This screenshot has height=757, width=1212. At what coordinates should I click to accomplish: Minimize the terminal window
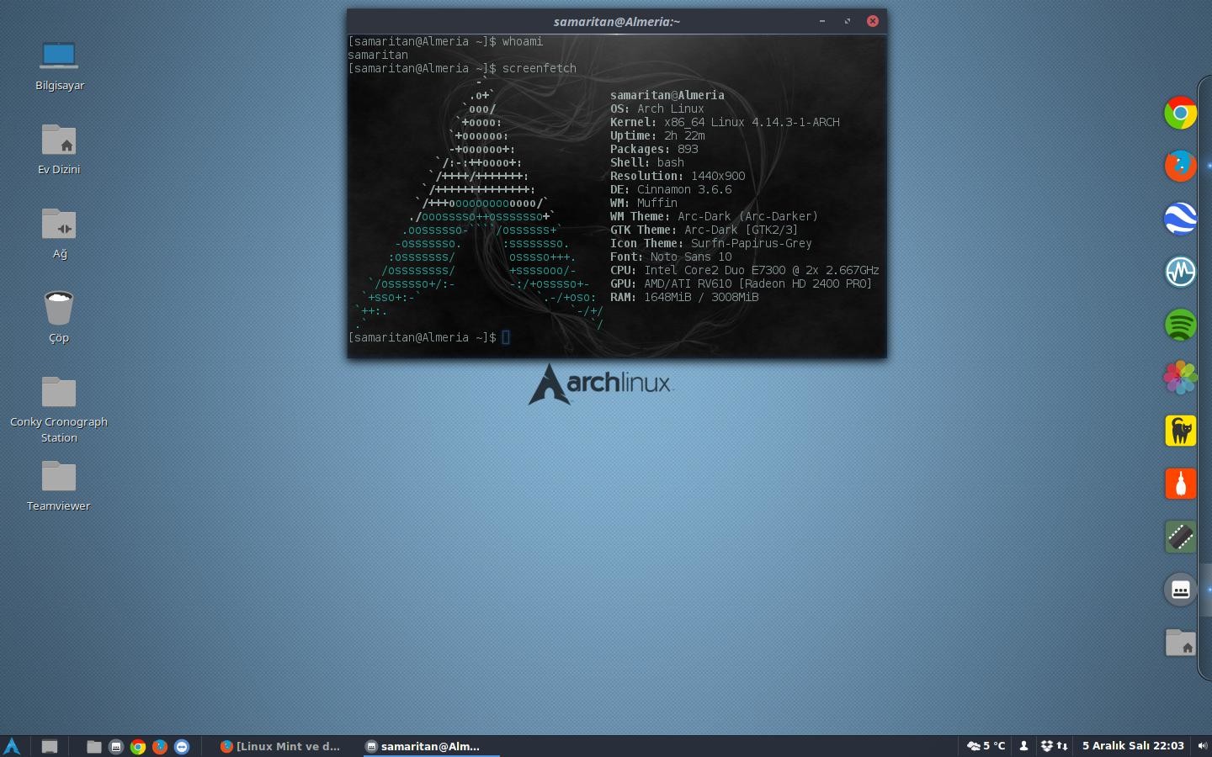(822, 21)
